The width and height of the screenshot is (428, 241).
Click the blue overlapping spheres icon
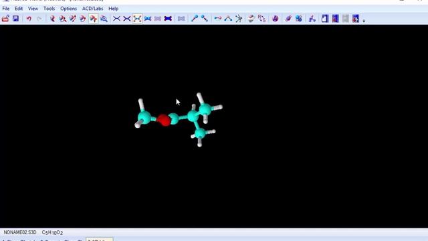pos(299,19)
